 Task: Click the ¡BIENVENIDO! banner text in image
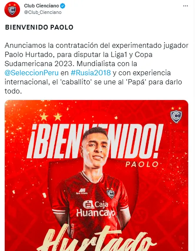95,141
